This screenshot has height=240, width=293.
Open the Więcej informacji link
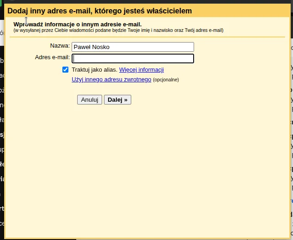141,70
